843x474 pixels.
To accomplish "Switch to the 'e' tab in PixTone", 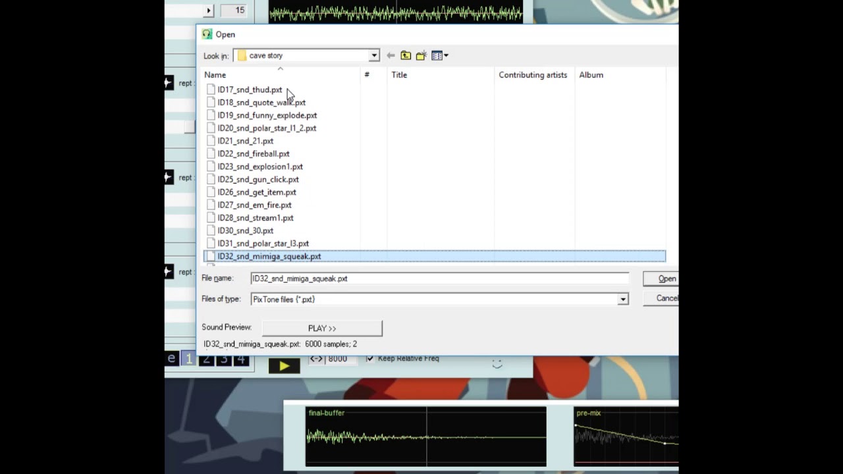I will click(x=172, y=359).
